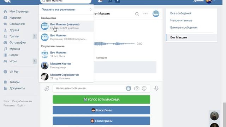Open 'Показать все результаты' link
226x127 pixels.
coord(58,10)
